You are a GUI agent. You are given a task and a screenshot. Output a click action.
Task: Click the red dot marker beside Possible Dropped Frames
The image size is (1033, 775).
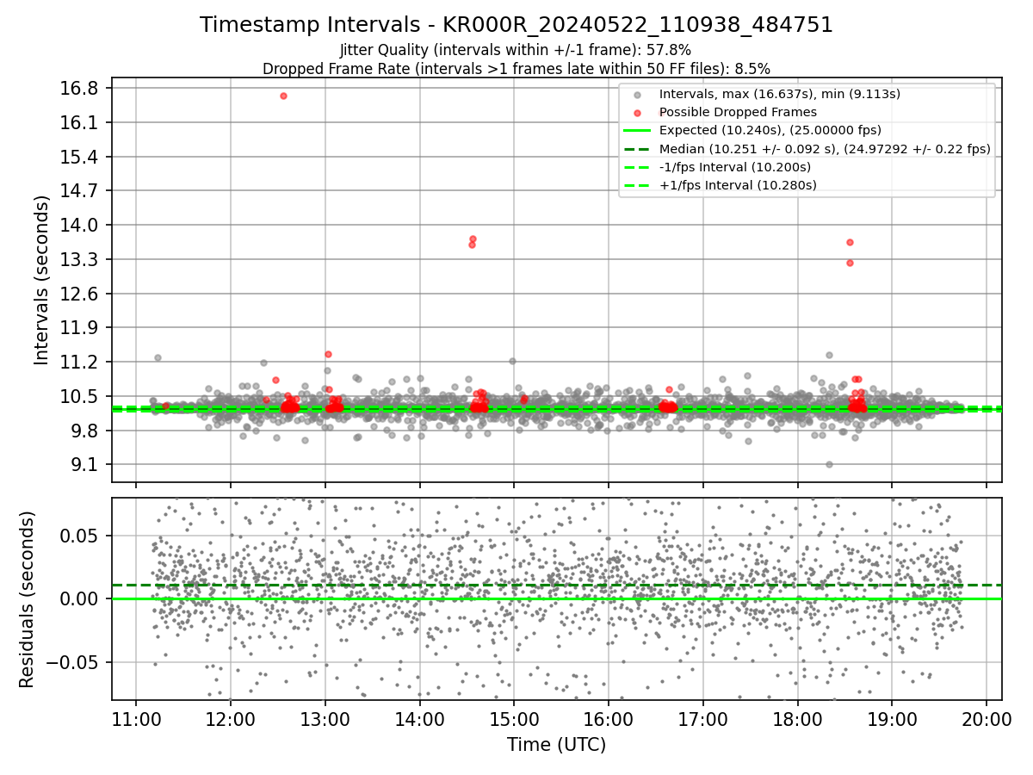tap(636, 113)
